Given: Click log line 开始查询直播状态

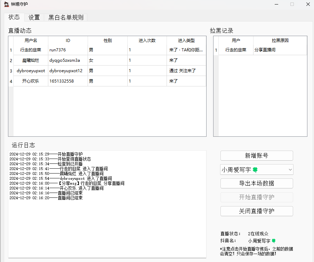Looking at the screenshot, I should (50, 159).
